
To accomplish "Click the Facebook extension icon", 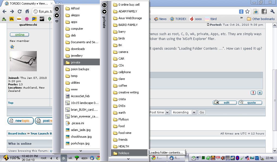I will pyautogui.click(x=264, y=12).
